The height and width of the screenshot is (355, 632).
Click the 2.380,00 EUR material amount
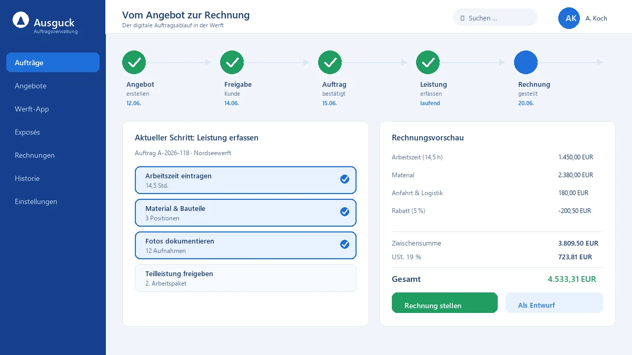tap(576, 175)
